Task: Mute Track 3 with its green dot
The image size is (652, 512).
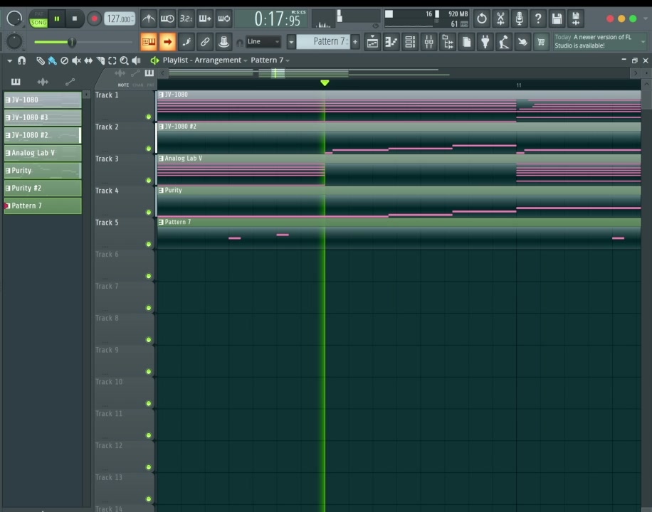Action: [x=149, y=181]
